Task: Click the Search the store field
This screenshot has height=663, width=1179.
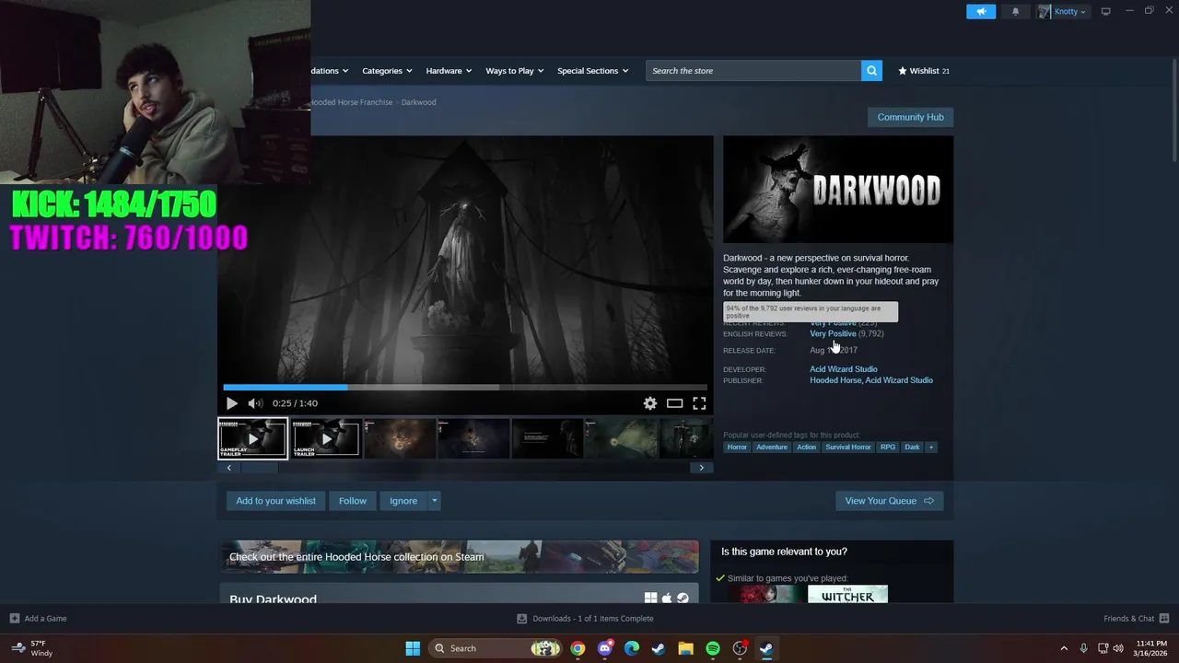Action: [x=753, y=70]
